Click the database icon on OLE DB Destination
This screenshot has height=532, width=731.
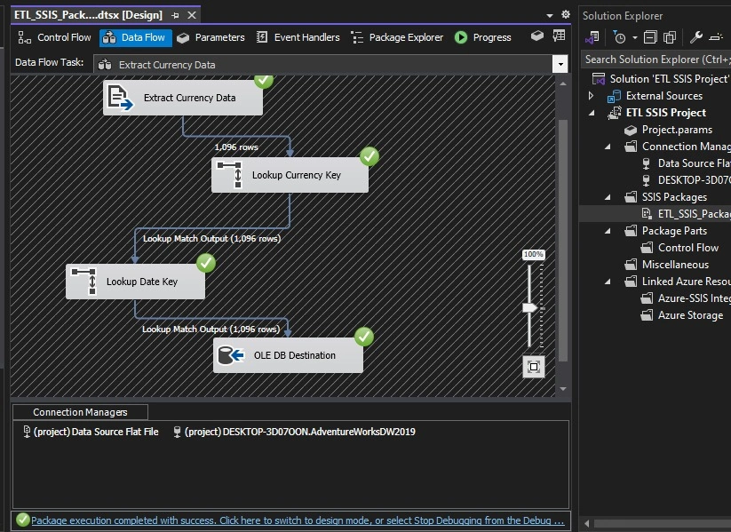pos(231,355)
